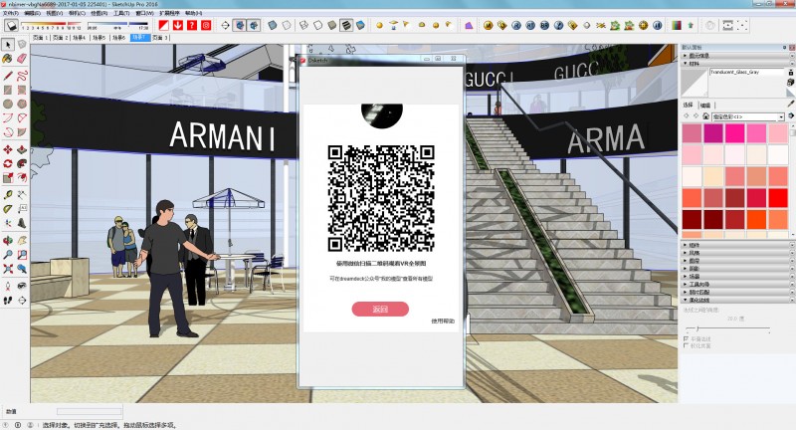The width and height of the screenshot is (796, 430).
Task: Pick the bright red color swatch
Action: pos(778,198)
